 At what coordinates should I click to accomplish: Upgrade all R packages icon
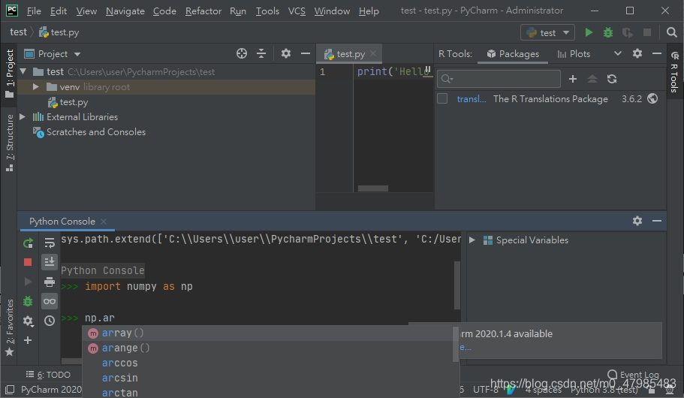tap(592, 79)
